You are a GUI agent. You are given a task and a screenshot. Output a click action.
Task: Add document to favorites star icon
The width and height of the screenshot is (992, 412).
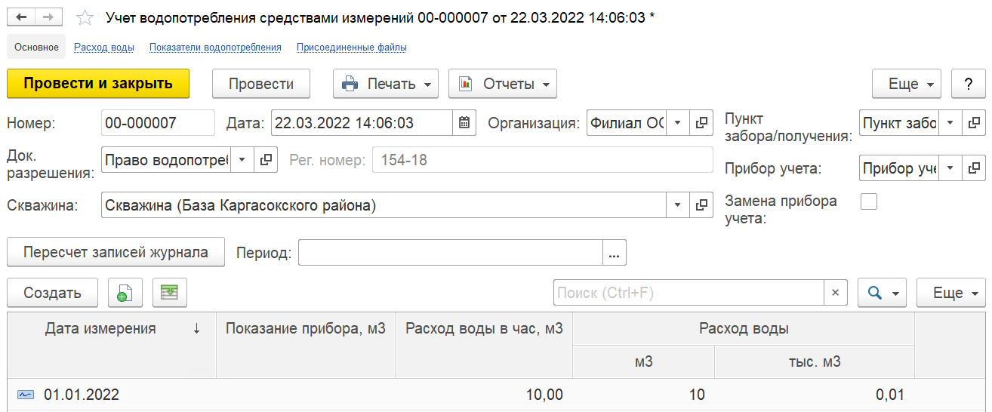tap(86, 17)
